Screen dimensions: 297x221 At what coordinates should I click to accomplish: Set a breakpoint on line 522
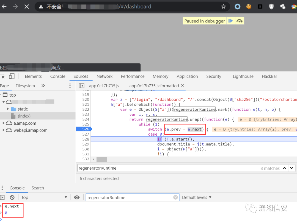point(86,110)
